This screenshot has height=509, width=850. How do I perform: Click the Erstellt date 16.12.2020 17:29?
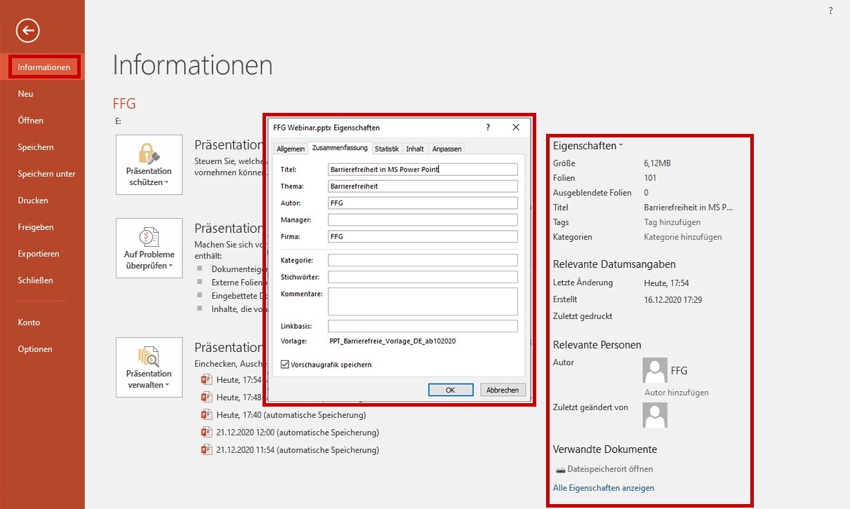(x=673, y=299)
